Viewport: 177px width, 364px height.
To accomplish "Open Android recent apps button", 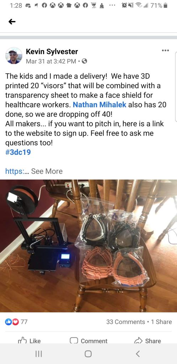I will click(x=38, y=354).
